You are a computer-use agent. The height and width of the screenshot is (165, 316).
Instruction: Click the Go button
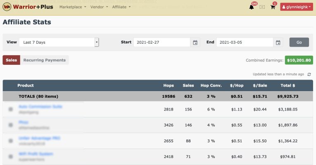(299, 42)
